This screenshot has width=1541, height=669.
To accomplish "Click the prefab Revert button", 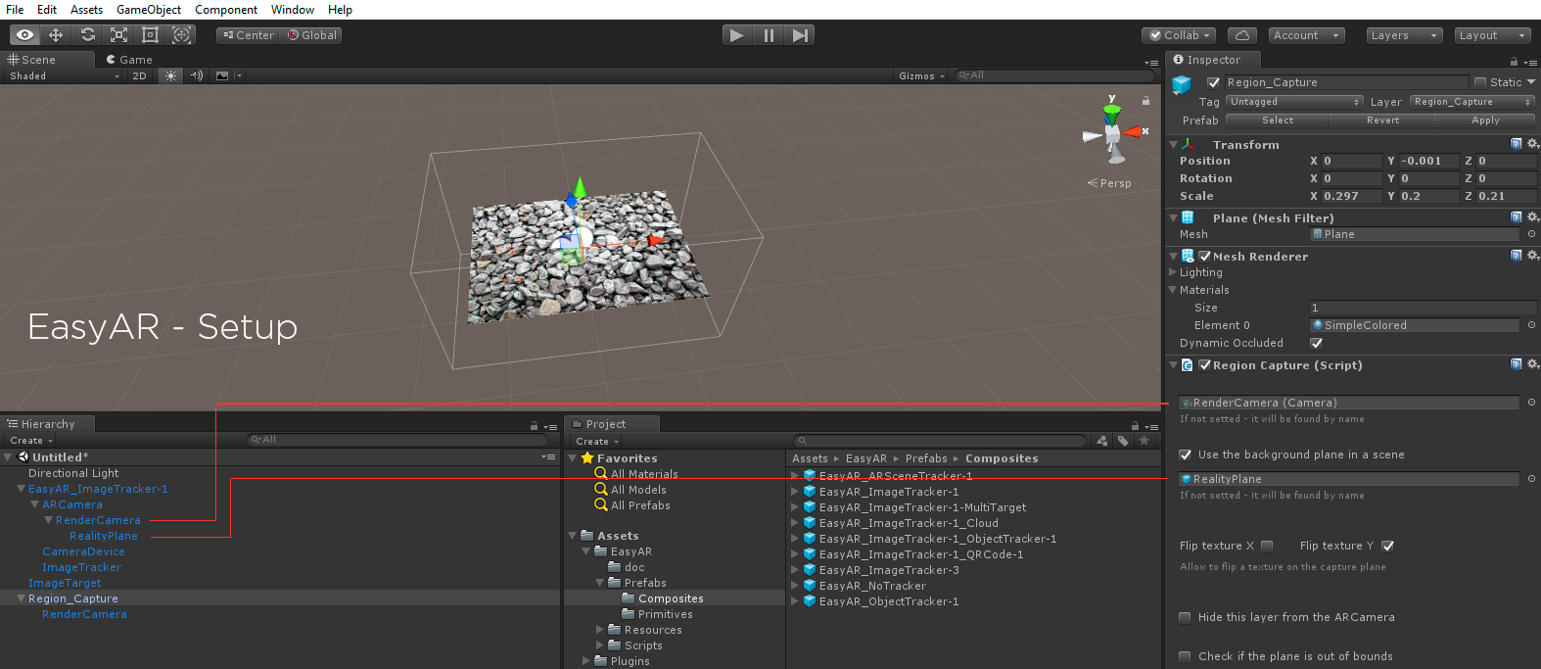I will 1382,120.
